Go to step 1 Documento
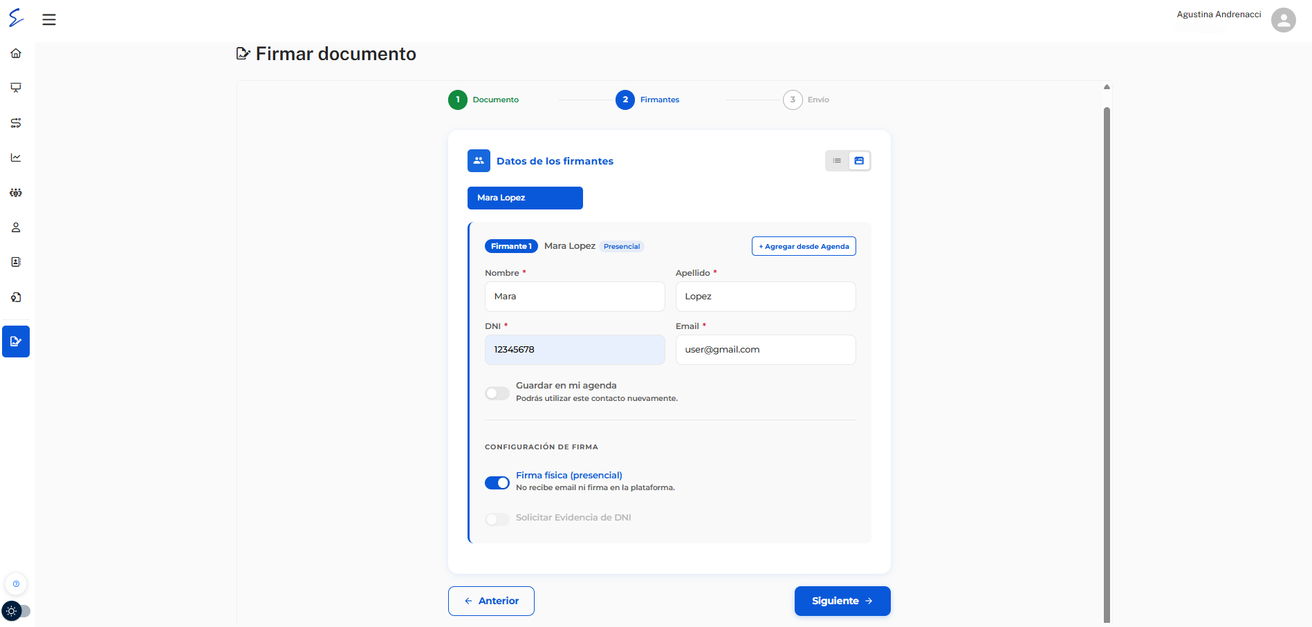1312x627 pixels. pyautogui.click(x=483, y=100)
